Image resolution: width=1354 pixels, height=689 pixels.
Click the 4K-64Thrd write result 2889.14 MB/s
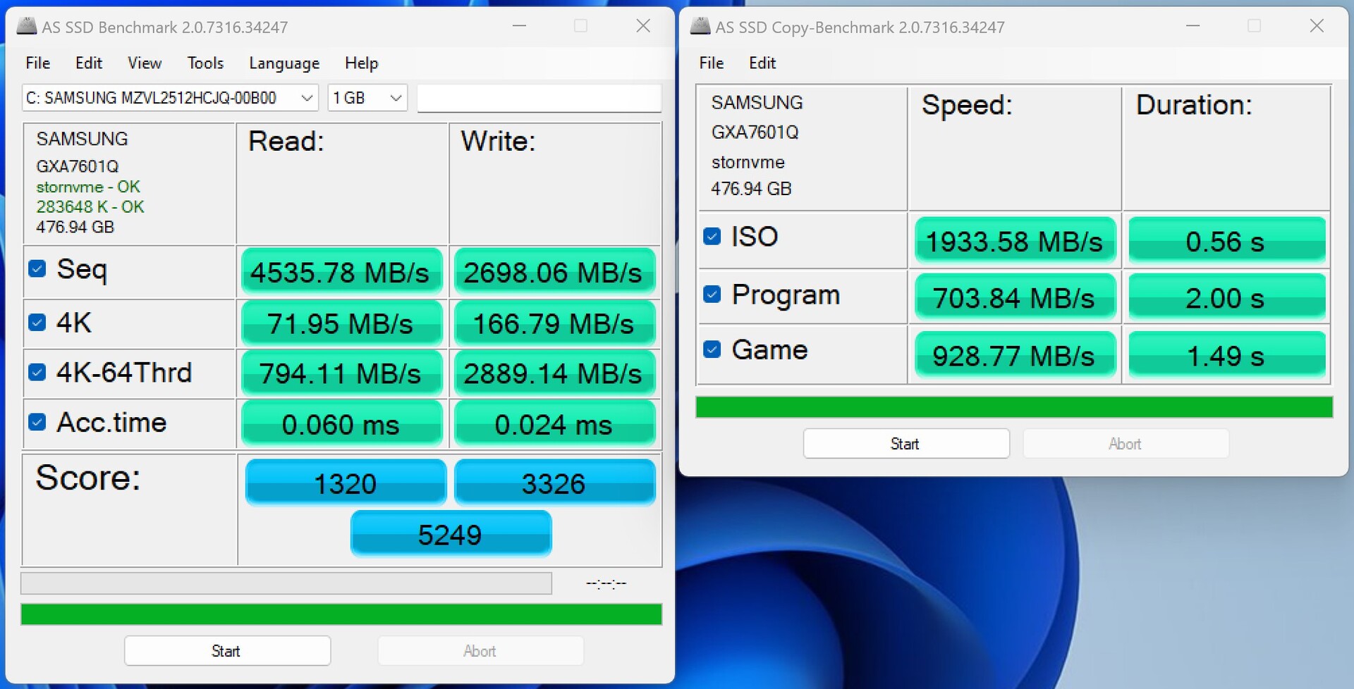[554, 373]
